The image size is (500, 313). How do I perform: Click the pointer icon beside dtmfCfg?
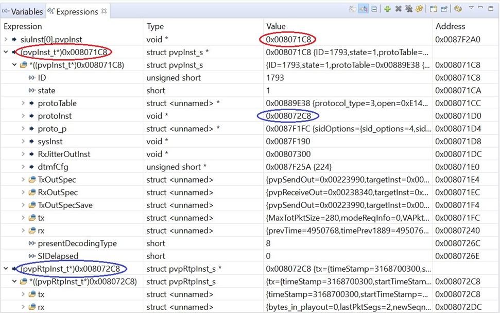(31, 167)
